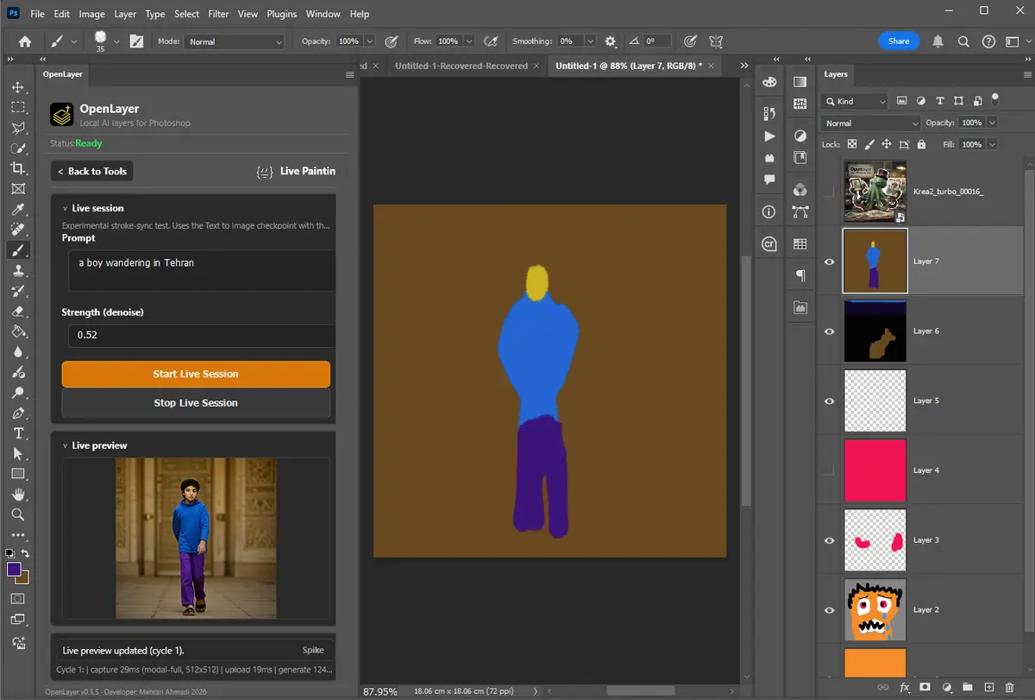Viewport: 1035px width, 700px height.
Task: Open the Paragraph panel icon
Action: [x=800, y=275]
